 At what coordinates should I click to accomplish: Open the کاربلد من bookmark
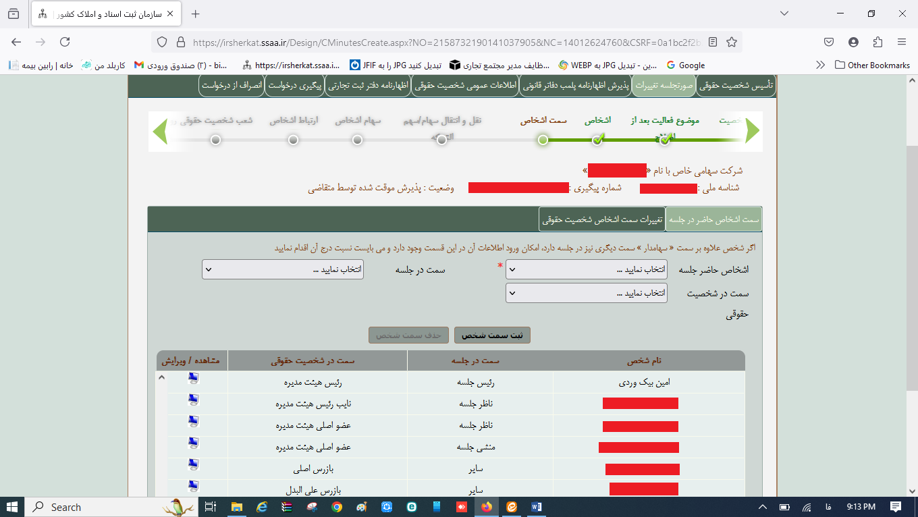pyautogui.click(x=103, y=65)
